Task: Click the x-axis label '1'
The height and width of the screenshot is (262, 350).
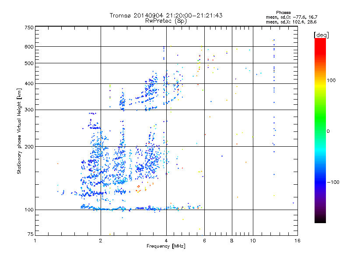Action: point(35,241)
